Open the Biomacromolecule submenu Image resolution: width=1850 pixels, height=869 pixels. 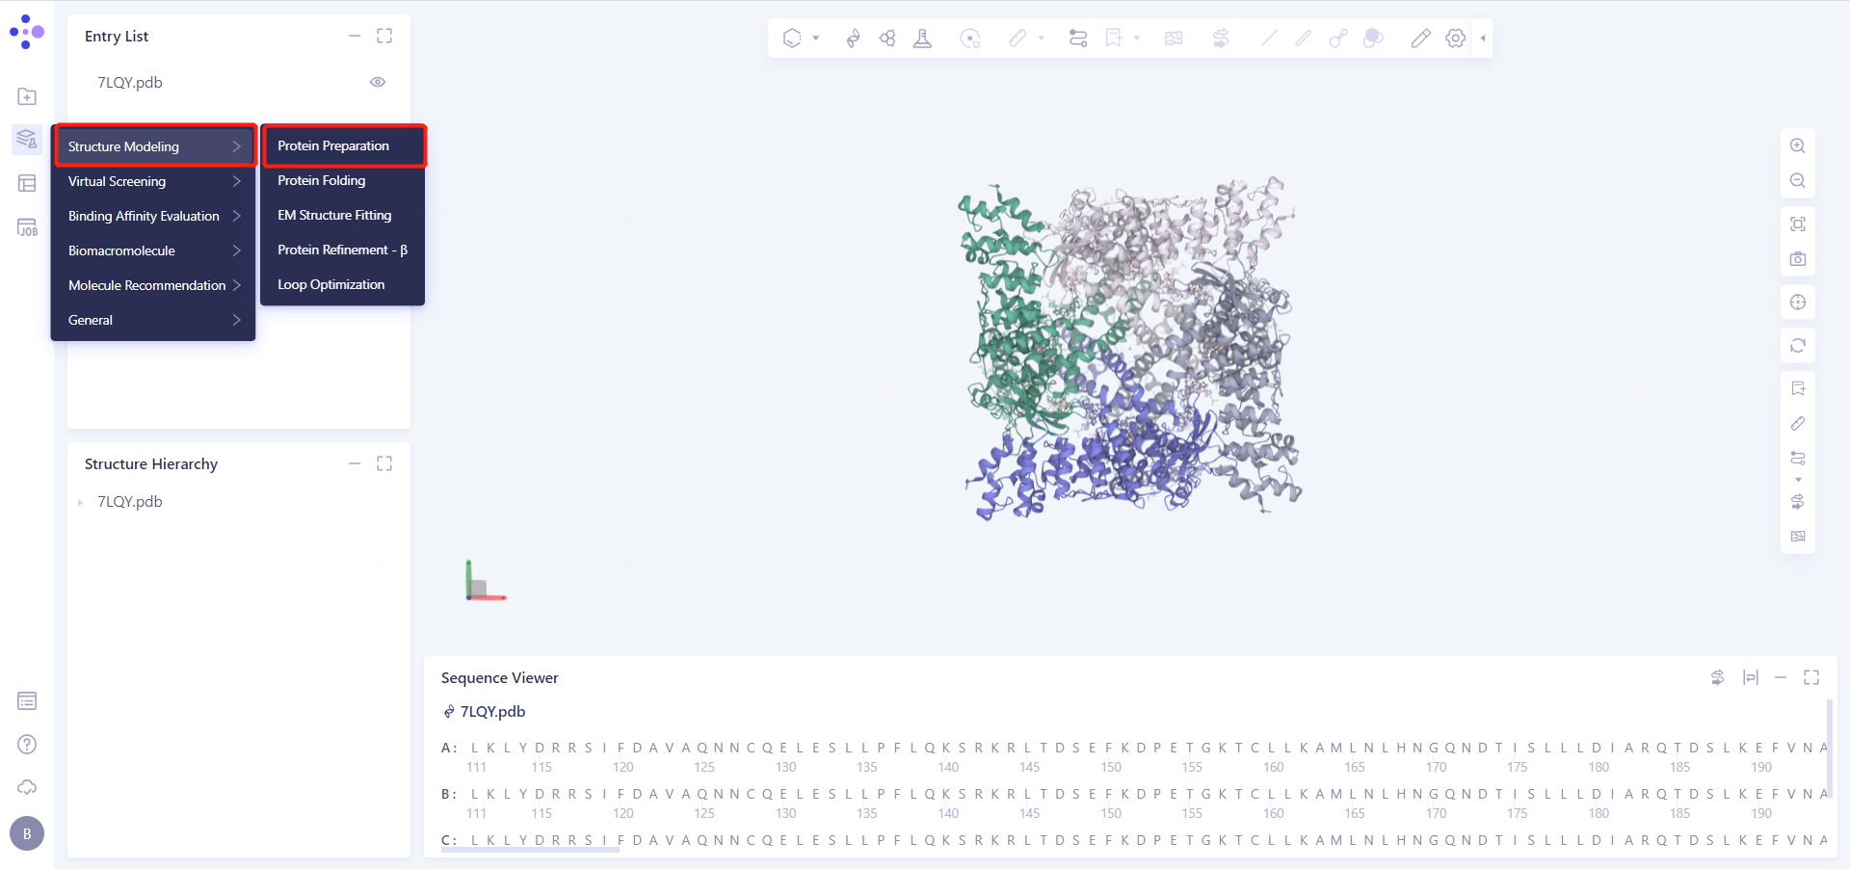[153, 250]
